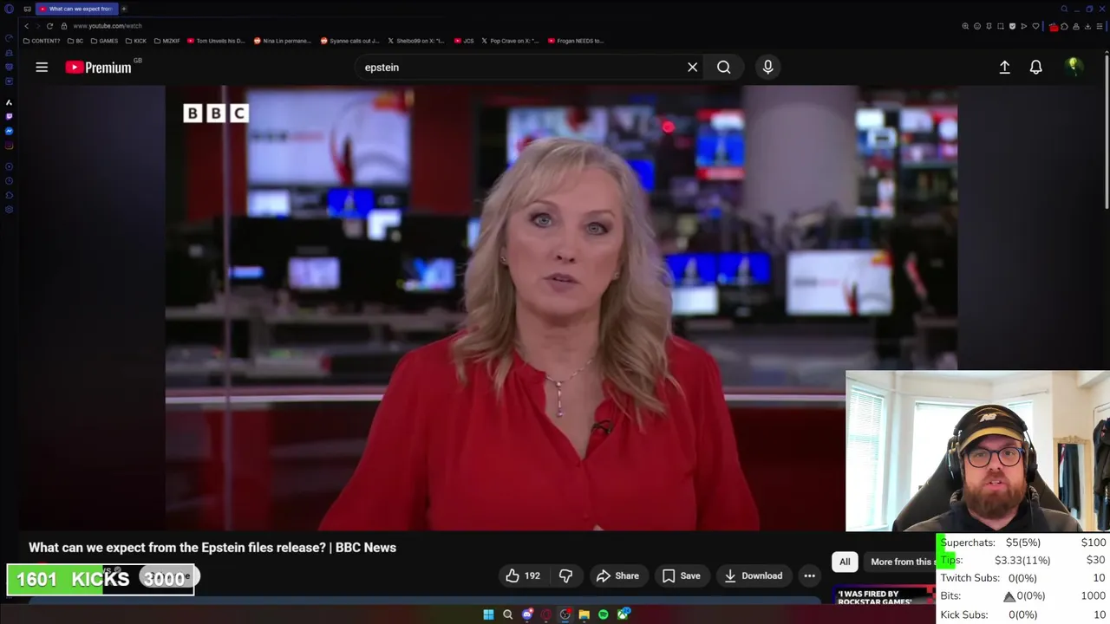Screen dimensions: 1110x624
Task: Open YouTube notifications bell
Action: pos(1035,67)
